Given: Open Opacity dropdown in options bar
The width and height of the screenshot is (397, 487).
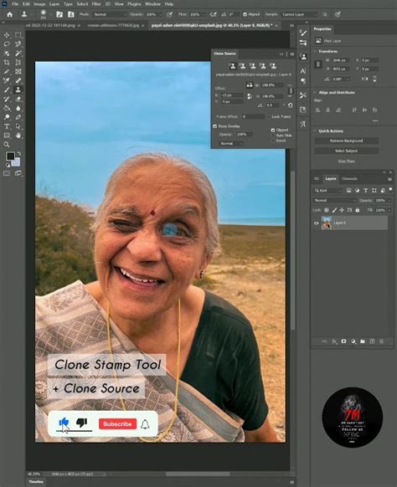Looking at the screenshot, I should coord(160,14).
